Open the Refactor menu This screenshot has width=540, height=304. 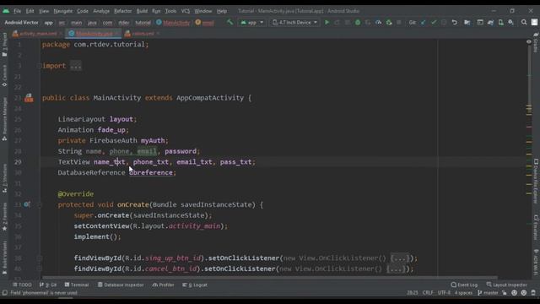122,11
